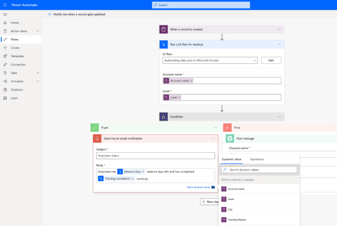Click the AI builder sidebar icon

[5, 81]
